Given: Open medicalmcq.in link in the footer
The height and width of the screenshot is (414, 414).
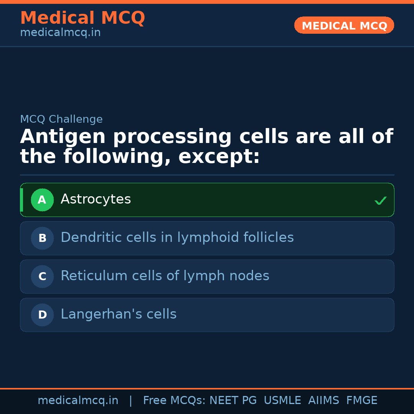Looking at the screenshot, I should tap(78, 401).
